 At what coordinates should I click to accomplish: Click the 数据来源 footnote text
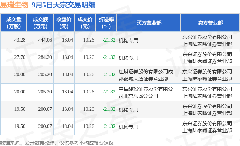[56, 143]
